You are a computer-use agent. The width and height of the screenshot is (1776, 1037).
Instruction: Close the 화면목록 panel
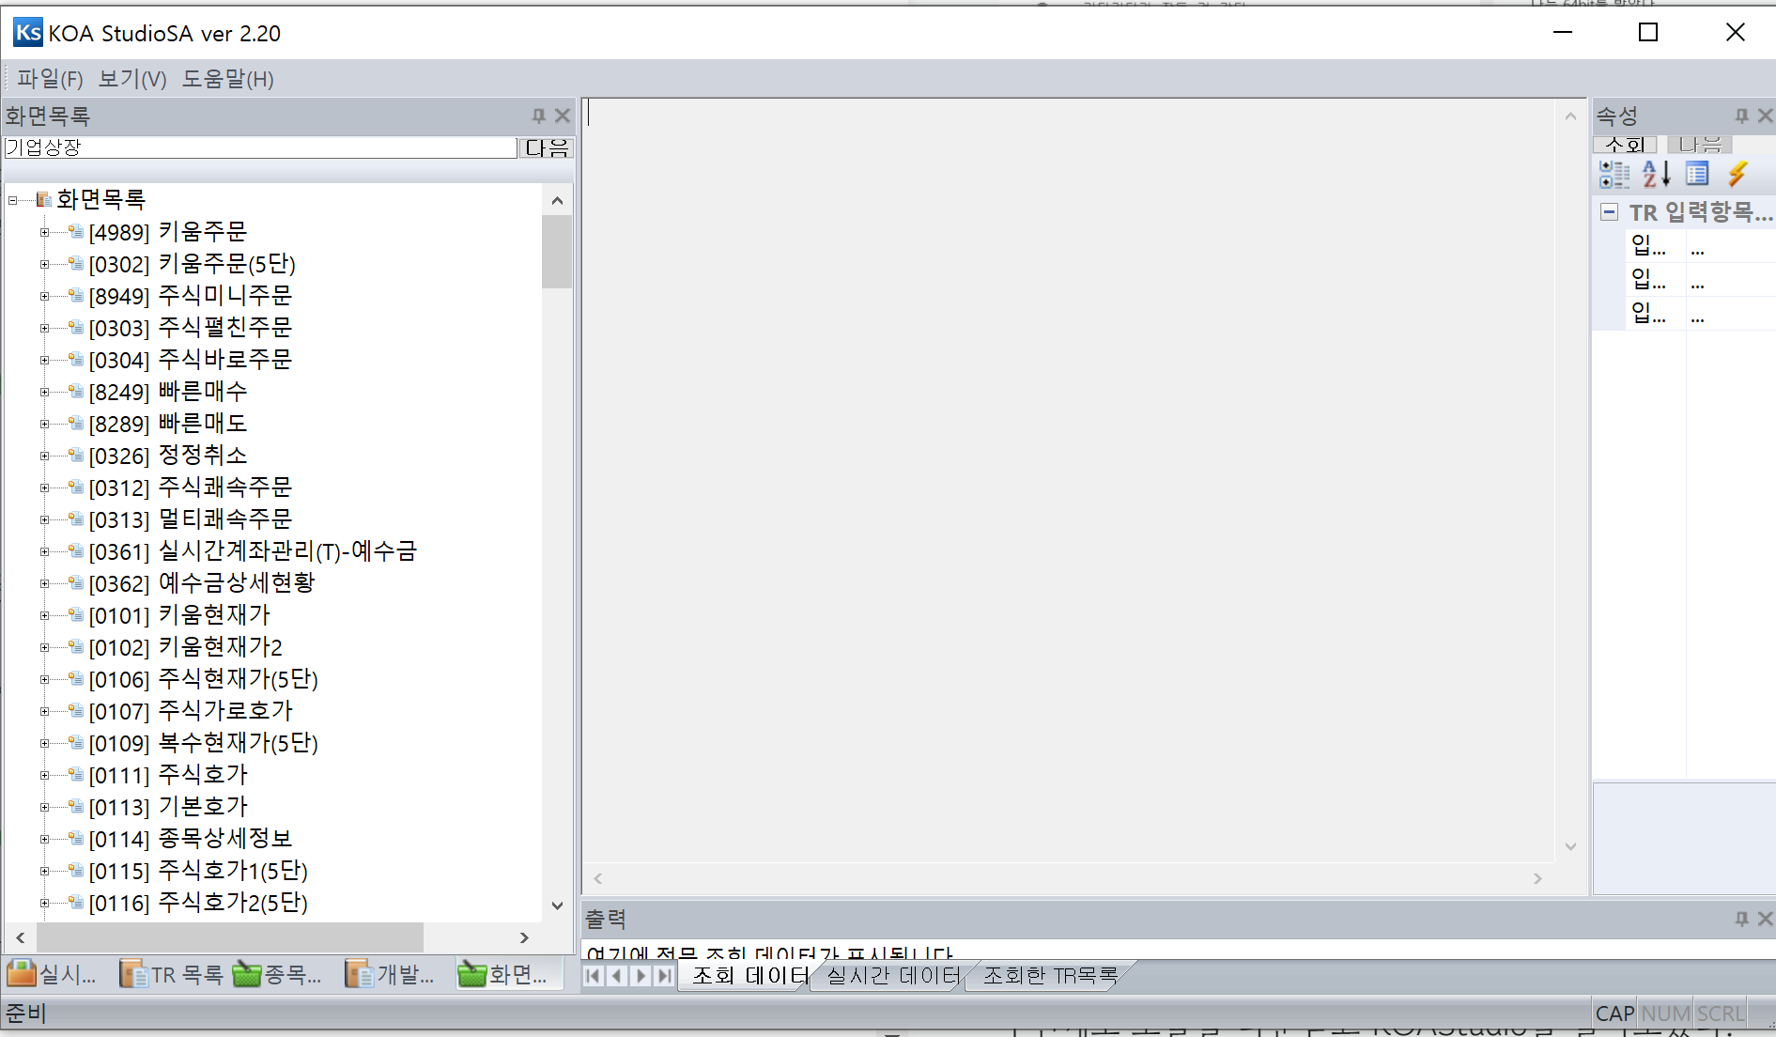[x=563, y=116]
